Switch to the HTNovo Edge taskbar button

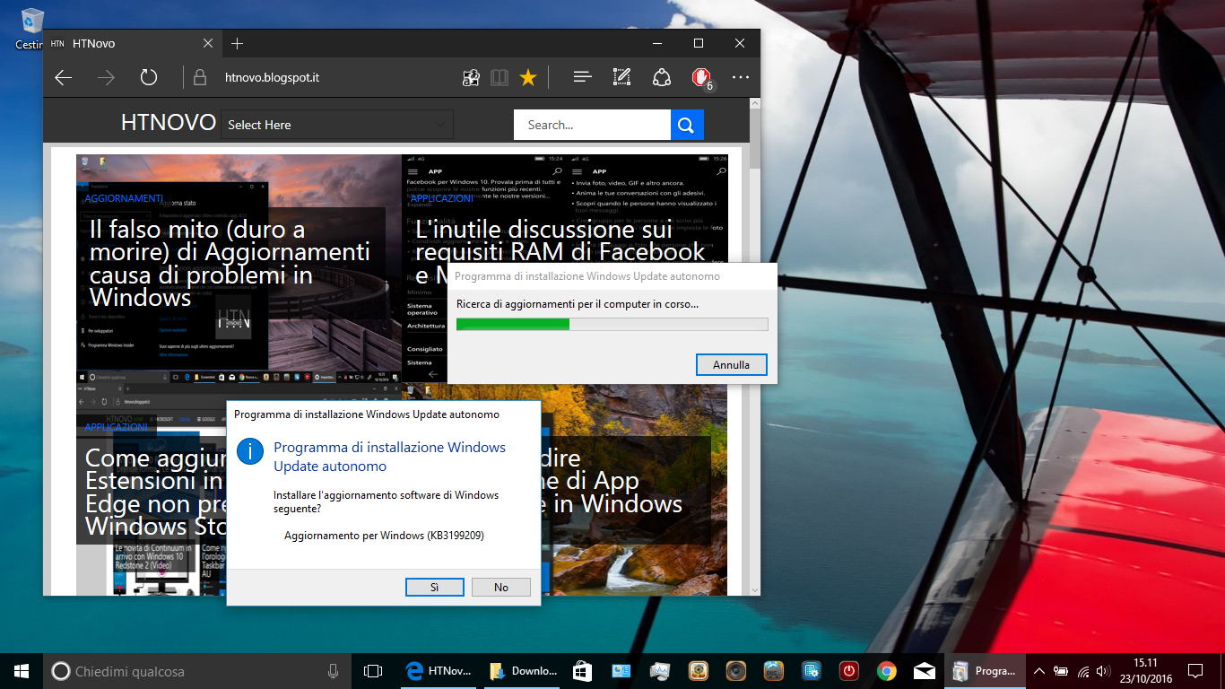(x=437, y=671)
